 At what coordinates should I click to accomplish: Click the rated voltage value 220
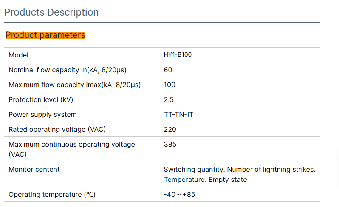170,129
